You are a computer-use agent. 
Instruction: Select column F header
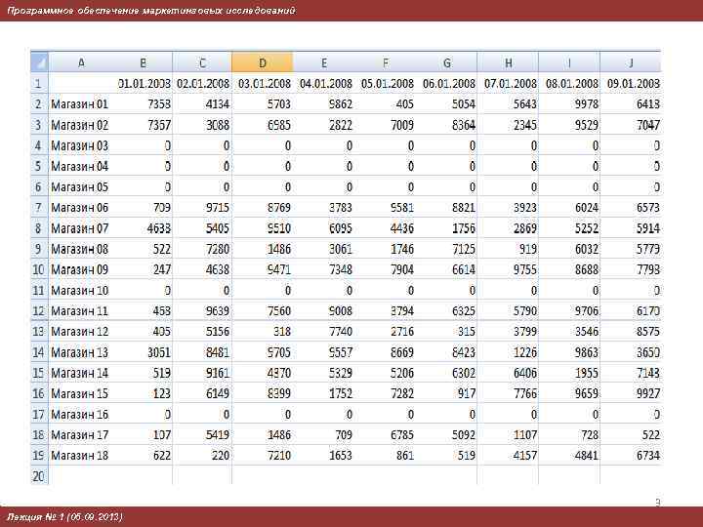386,62
